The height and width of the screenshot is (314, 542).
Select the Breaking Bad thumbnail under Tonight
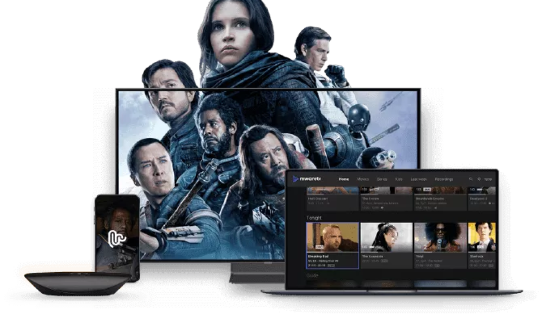pos(332,238)
